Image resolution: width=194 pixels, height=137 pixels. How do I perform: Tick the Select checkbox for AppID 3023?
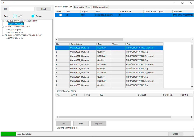[61, 15]
